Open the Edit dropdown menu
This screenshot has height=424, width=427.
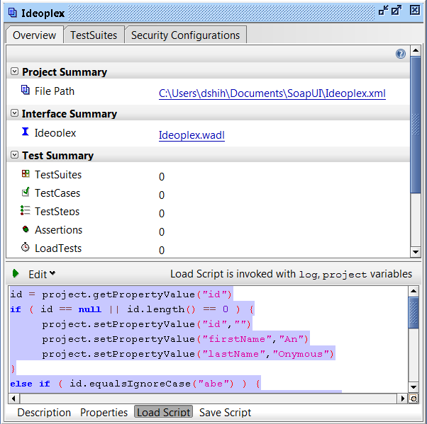pyautogui.click(x=42, y=274)
